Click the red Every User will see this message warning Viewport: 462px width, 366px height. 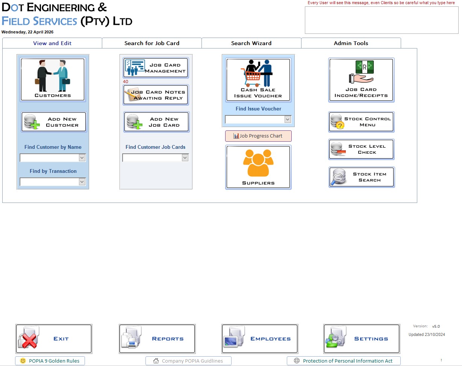click(381, 3)
